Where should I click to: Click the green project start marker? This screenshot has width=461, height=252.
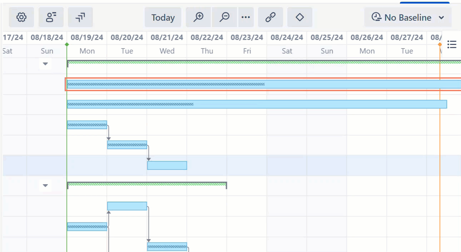click(67, 44)
